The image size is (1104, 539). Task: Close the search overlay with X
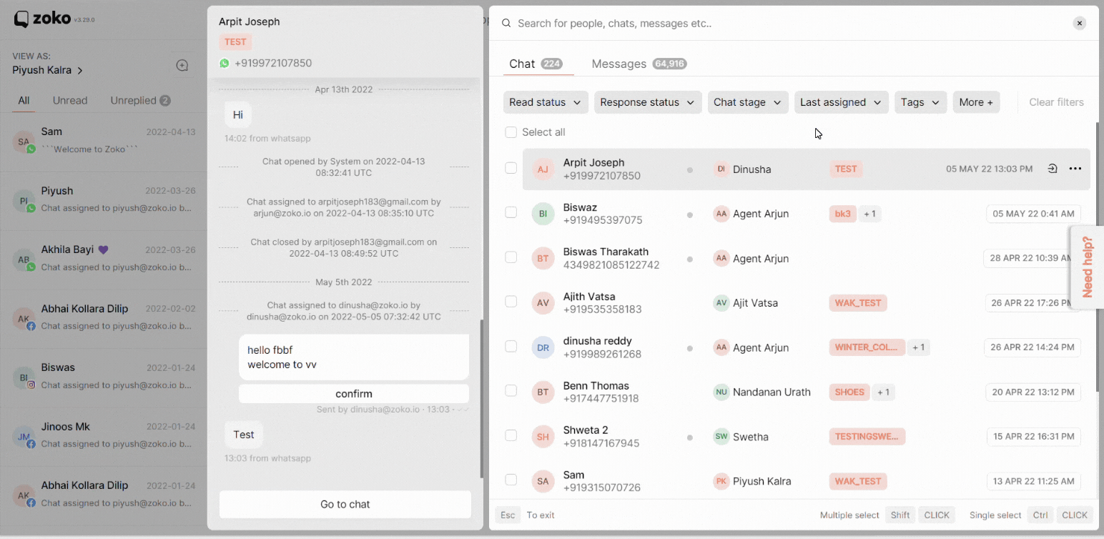tap(1080, 23)
